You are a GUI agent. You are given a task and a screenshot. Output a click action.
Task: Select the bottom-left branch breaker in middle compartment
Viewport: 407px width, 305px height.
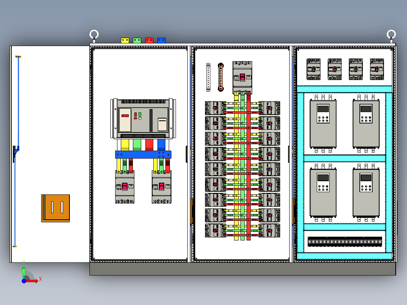(215, 231)
